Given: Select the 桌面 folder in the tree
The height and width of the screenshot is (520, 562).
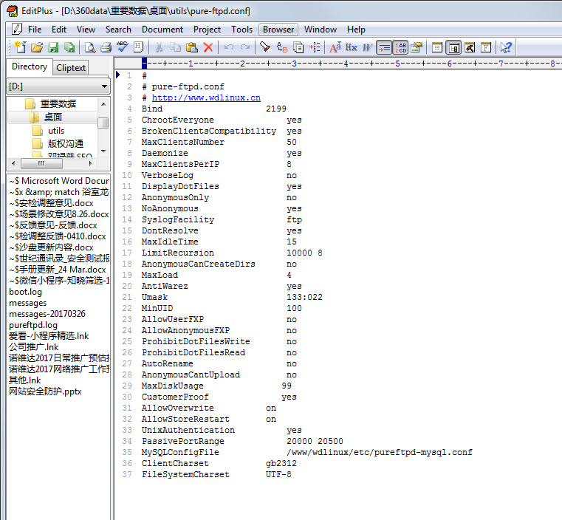Looking at the screenshot, I should pos(52,117).
